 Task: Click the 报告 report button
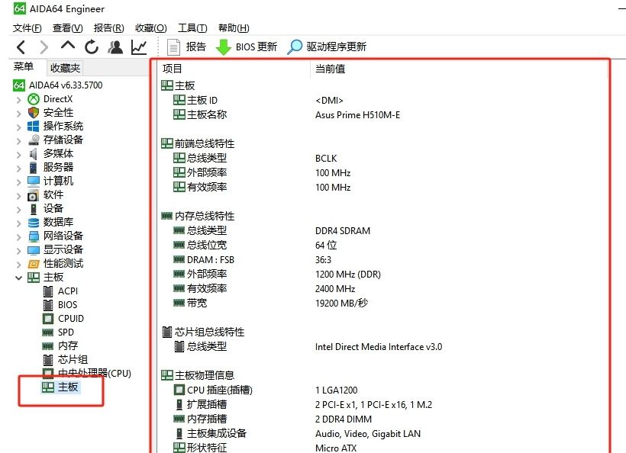pyautogui.click(x=186, y=47)
